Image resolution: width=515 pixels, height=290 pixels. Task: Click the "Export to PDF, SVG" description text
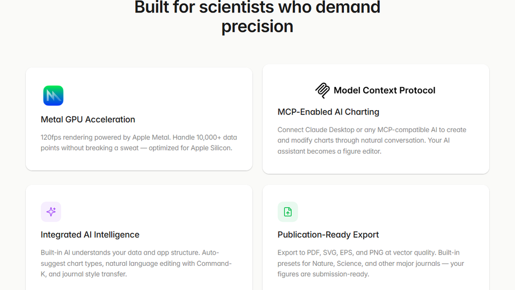[x=370, y=263]
